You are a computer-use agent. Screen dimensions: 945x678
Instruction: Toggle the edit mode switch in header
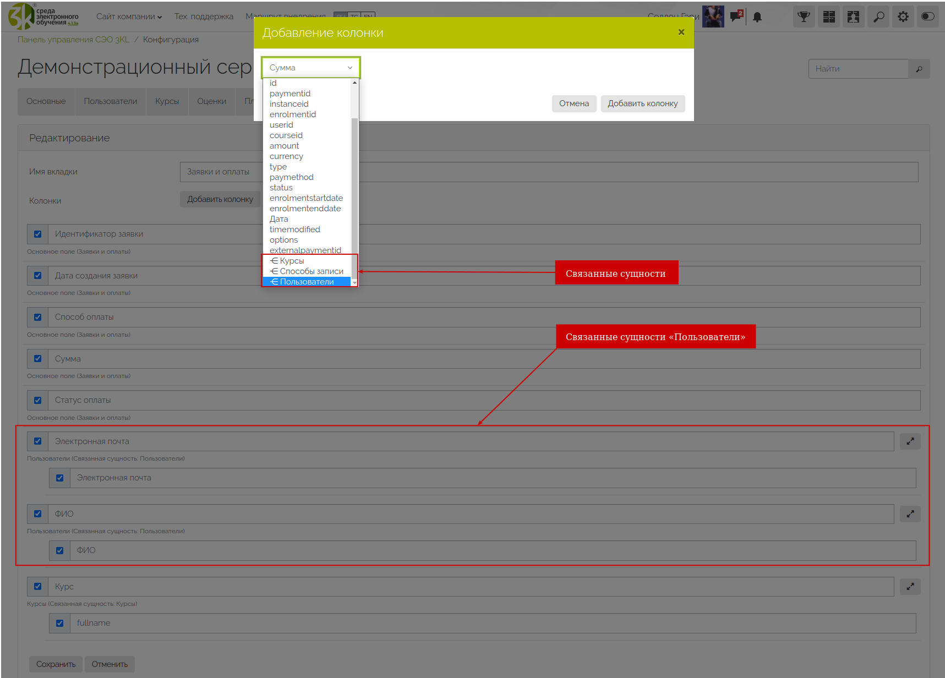tap(928, 17)
